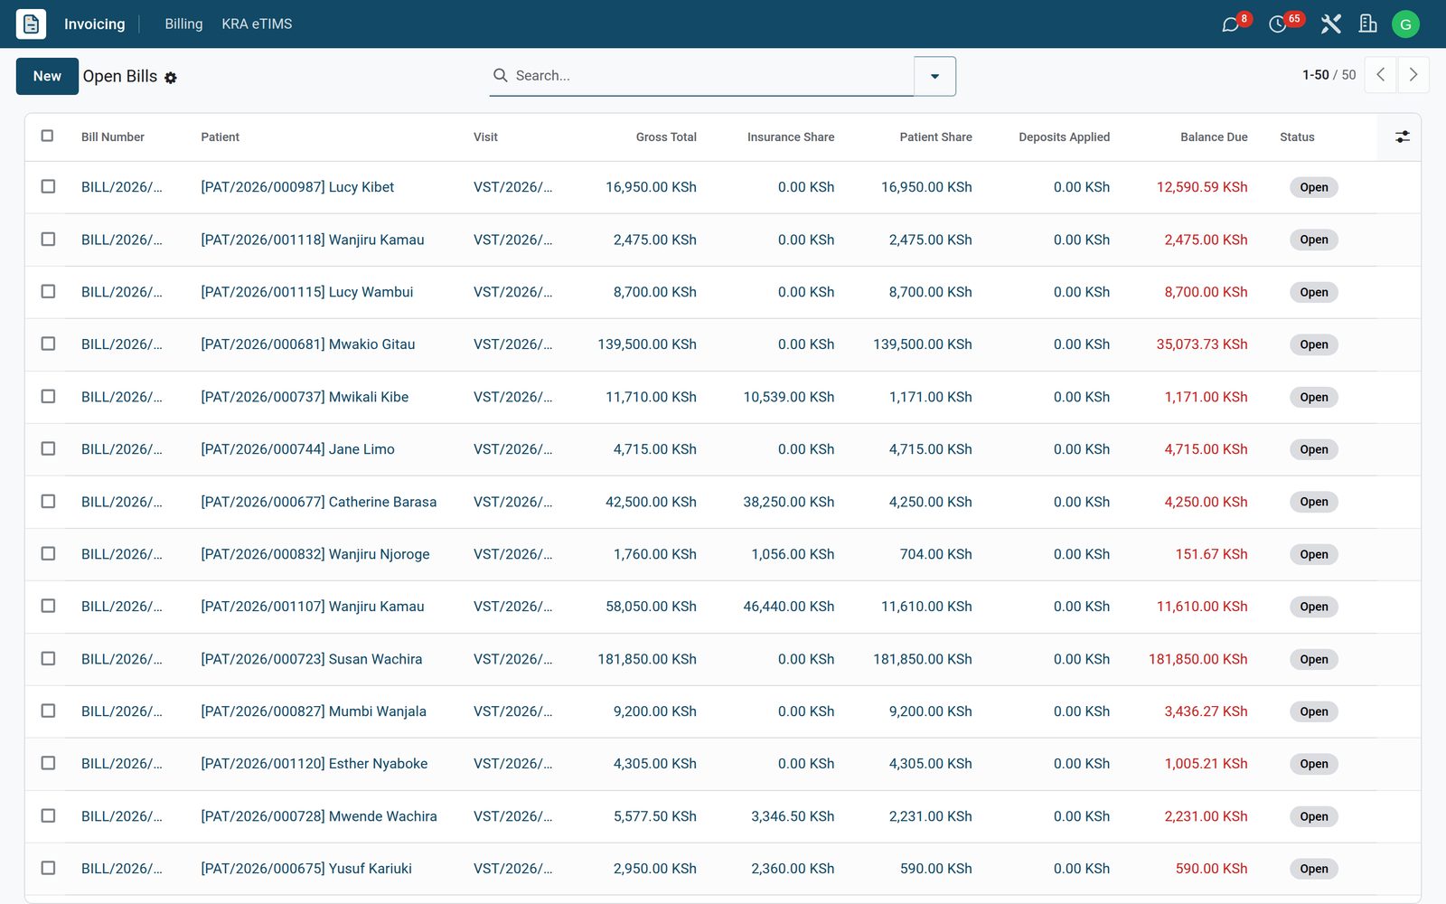Check the Mwakio Gitau bill row
Viewport: 1446px width, 904px height.
pos(48,344)
